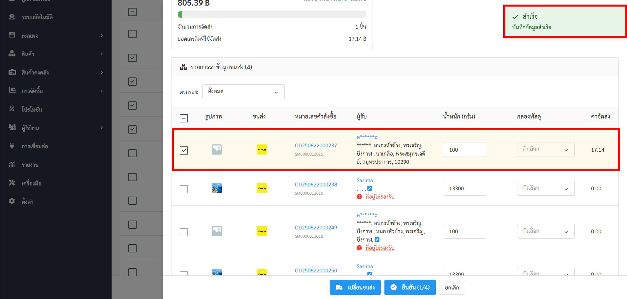This screenshot has height=299, width=627.
Task: Expand the สินค้าคงคลัง sidebar menu
Action: (56, 73)
